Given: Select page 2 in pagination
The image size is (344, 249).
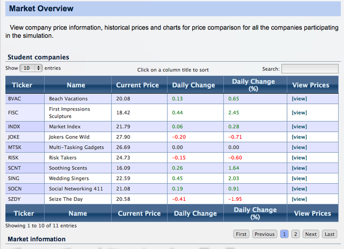Looking at the screenshot, I should [295, 234].
